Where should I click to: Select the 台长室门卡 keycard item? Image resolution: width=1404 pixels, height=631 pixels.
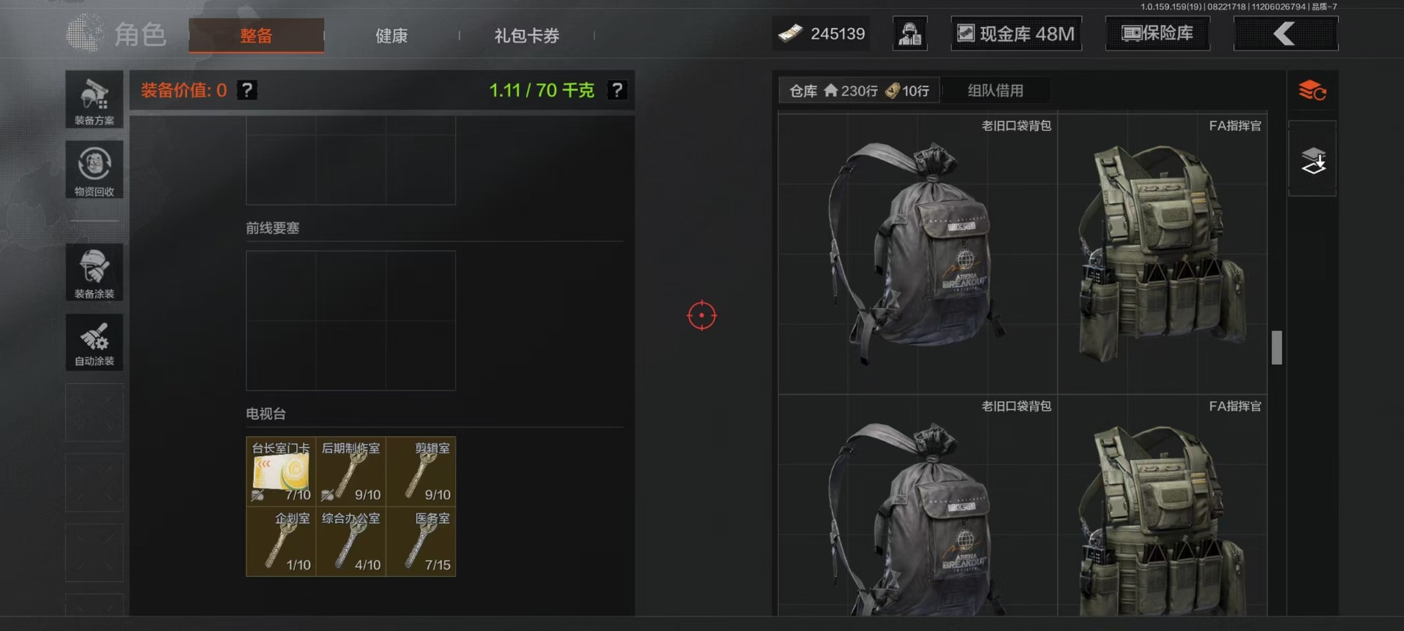coord(281,472)
